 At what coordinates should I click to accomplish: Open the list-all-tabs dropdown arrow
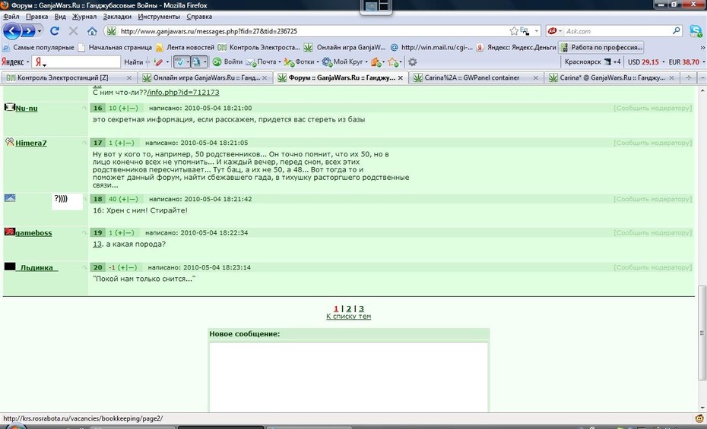coord(702,77)
